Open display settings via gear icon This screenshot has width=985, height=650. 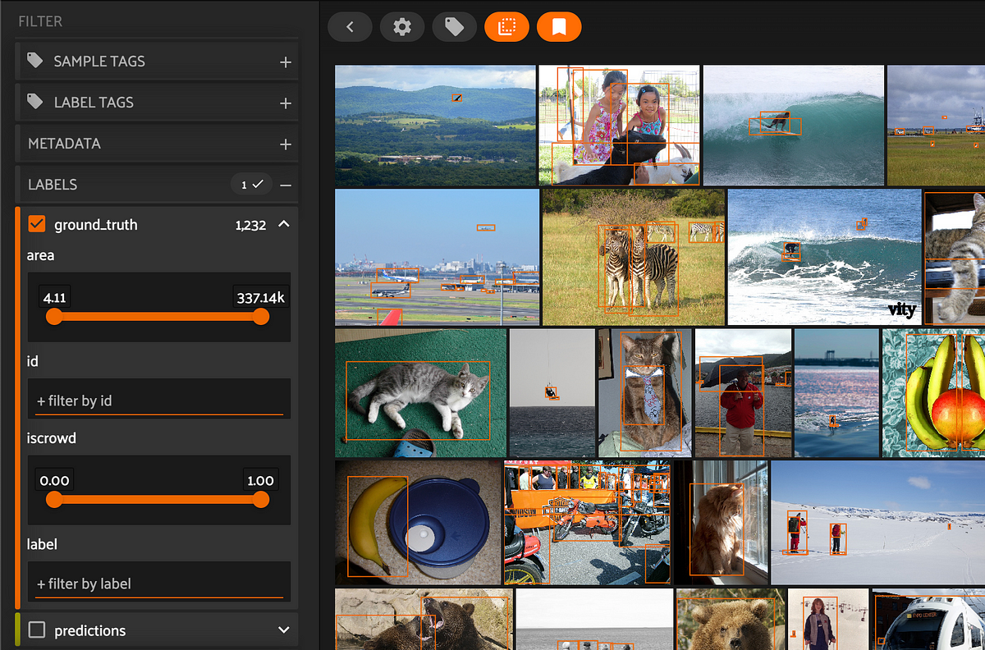pos(402,27)
